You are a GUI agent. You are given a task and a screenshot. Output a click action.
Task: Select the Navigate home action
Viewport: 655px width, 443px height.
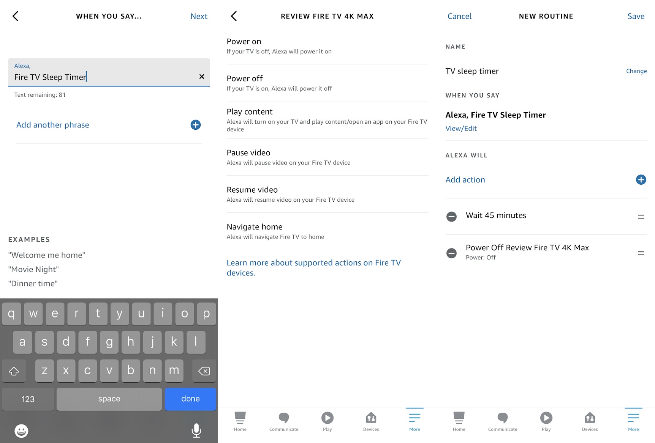pos(327,231)
